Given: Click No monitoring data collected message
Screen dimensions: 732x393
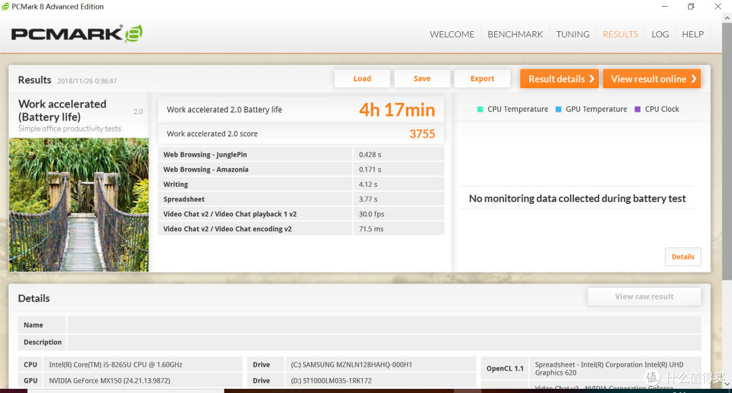Looking at the screenshot, I should coord(577,199).
